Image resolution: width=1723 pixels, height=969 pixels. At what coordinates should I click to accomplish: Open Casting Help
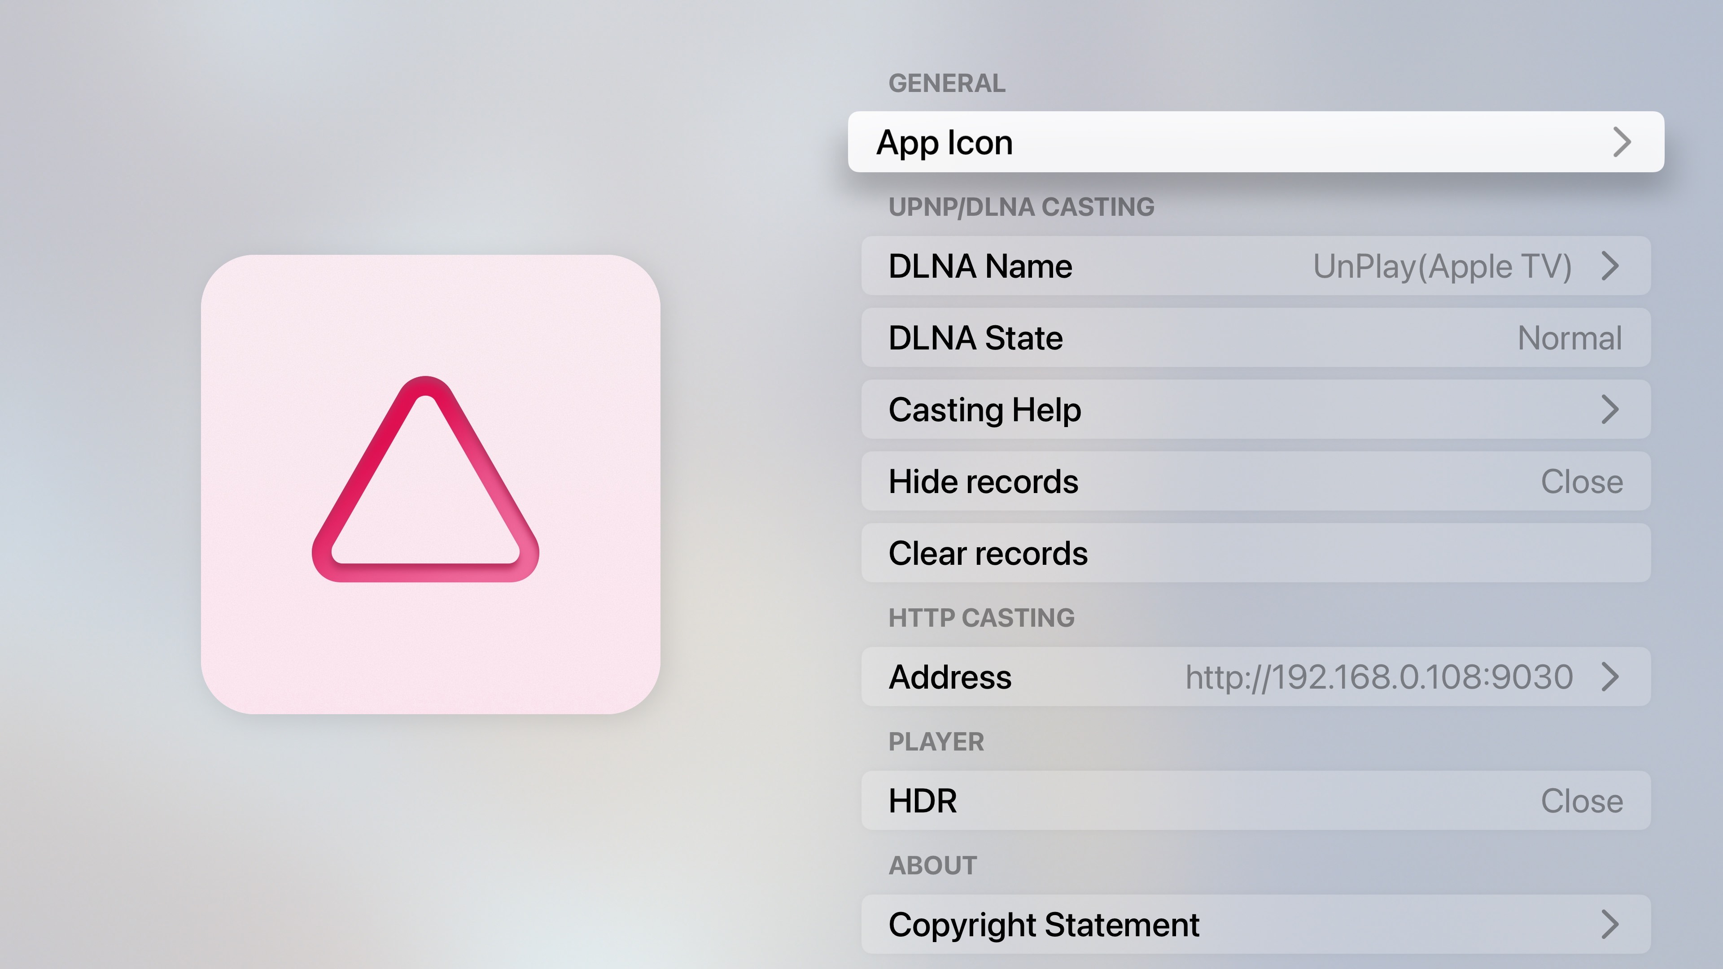coord(1255,409)
